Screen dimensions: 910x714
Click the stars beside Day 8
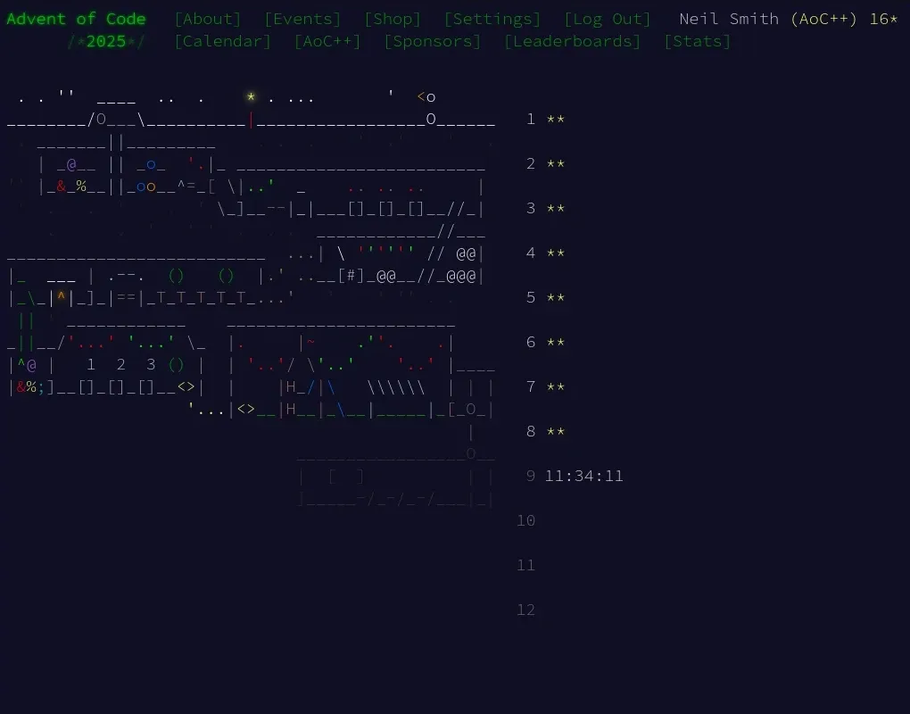555,431
